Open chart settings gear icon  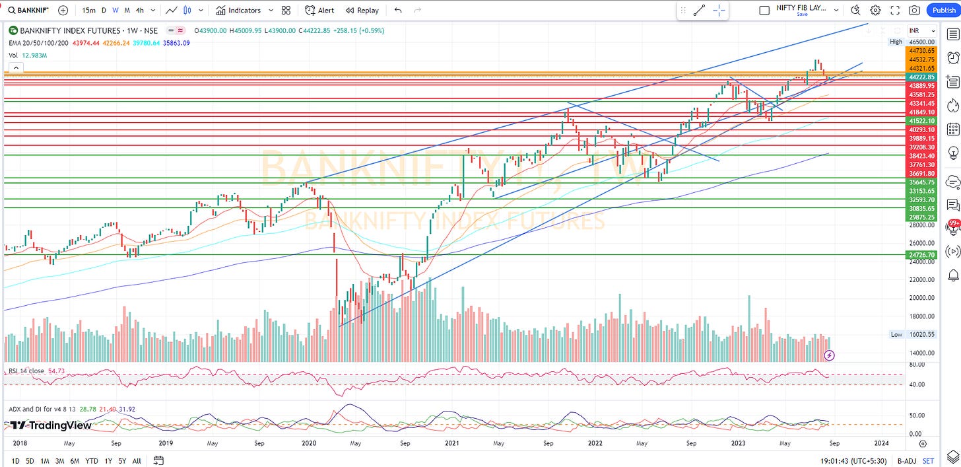coord(875,11)
